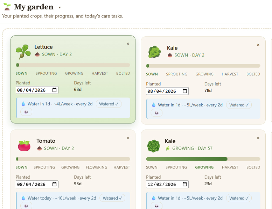The width and height of the screenshot is (272, 209).
Task: Open the My garden dropdown arrow
Action: [x=60, y=8]
